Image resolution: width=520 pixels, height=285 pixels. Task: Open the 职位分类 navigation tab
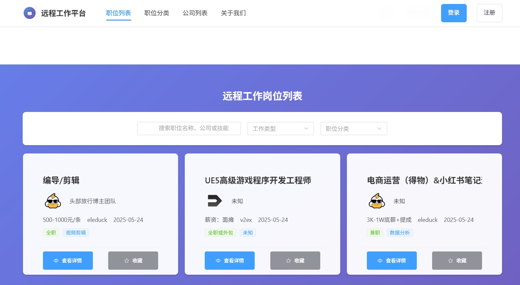tap(157, 13)
